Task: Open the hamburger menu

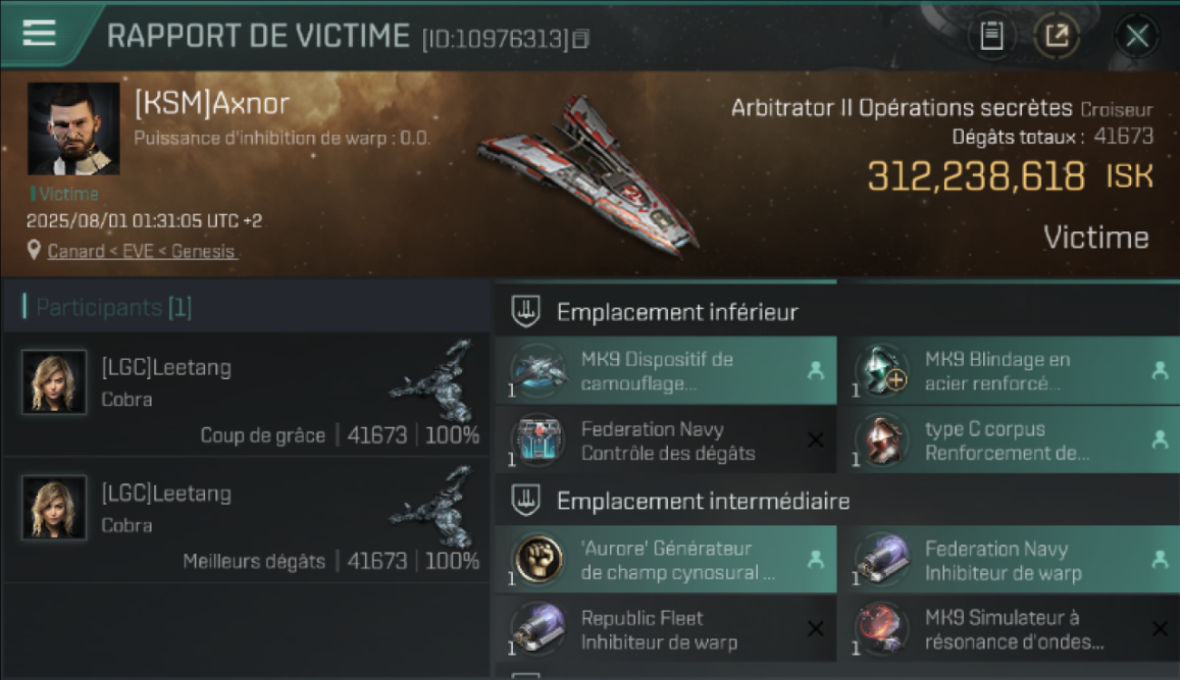Action: 39,33
